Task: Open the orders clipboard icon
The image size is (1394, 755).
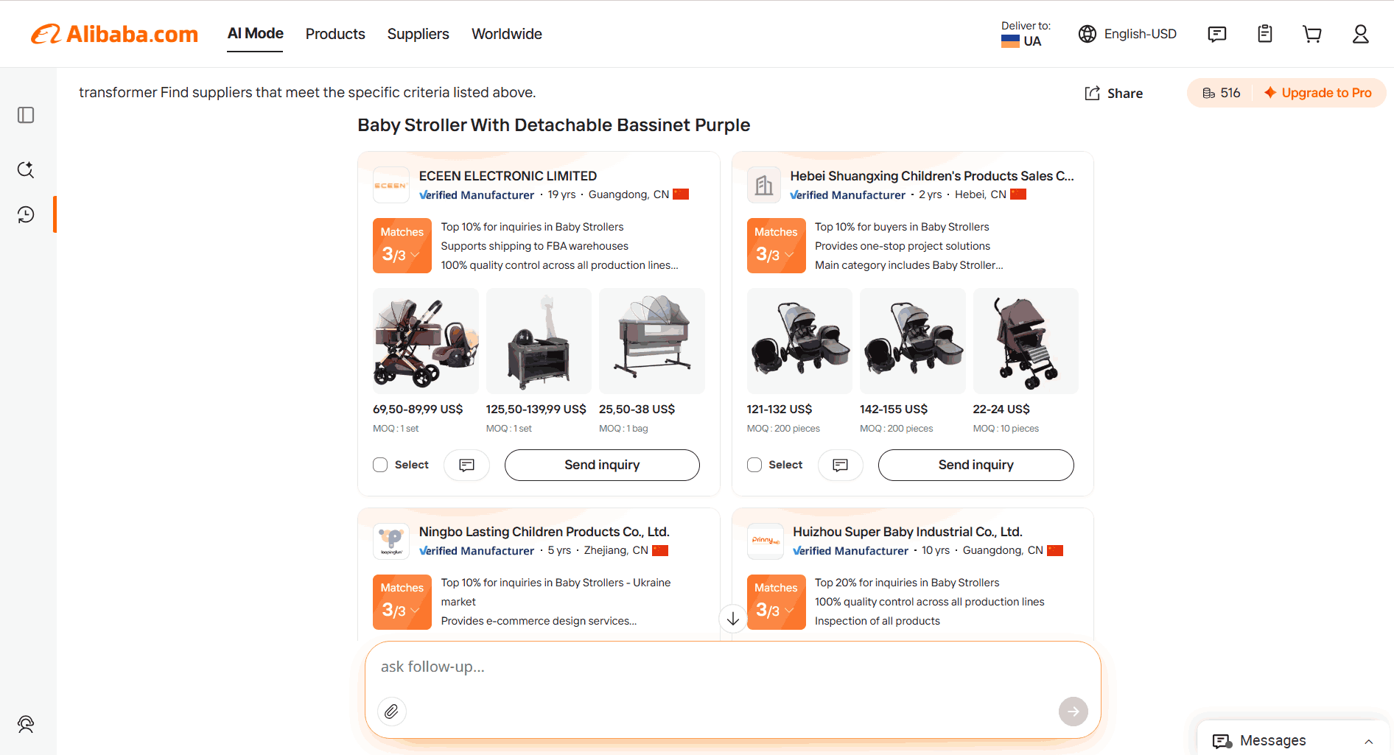Action: (1265, 34)
